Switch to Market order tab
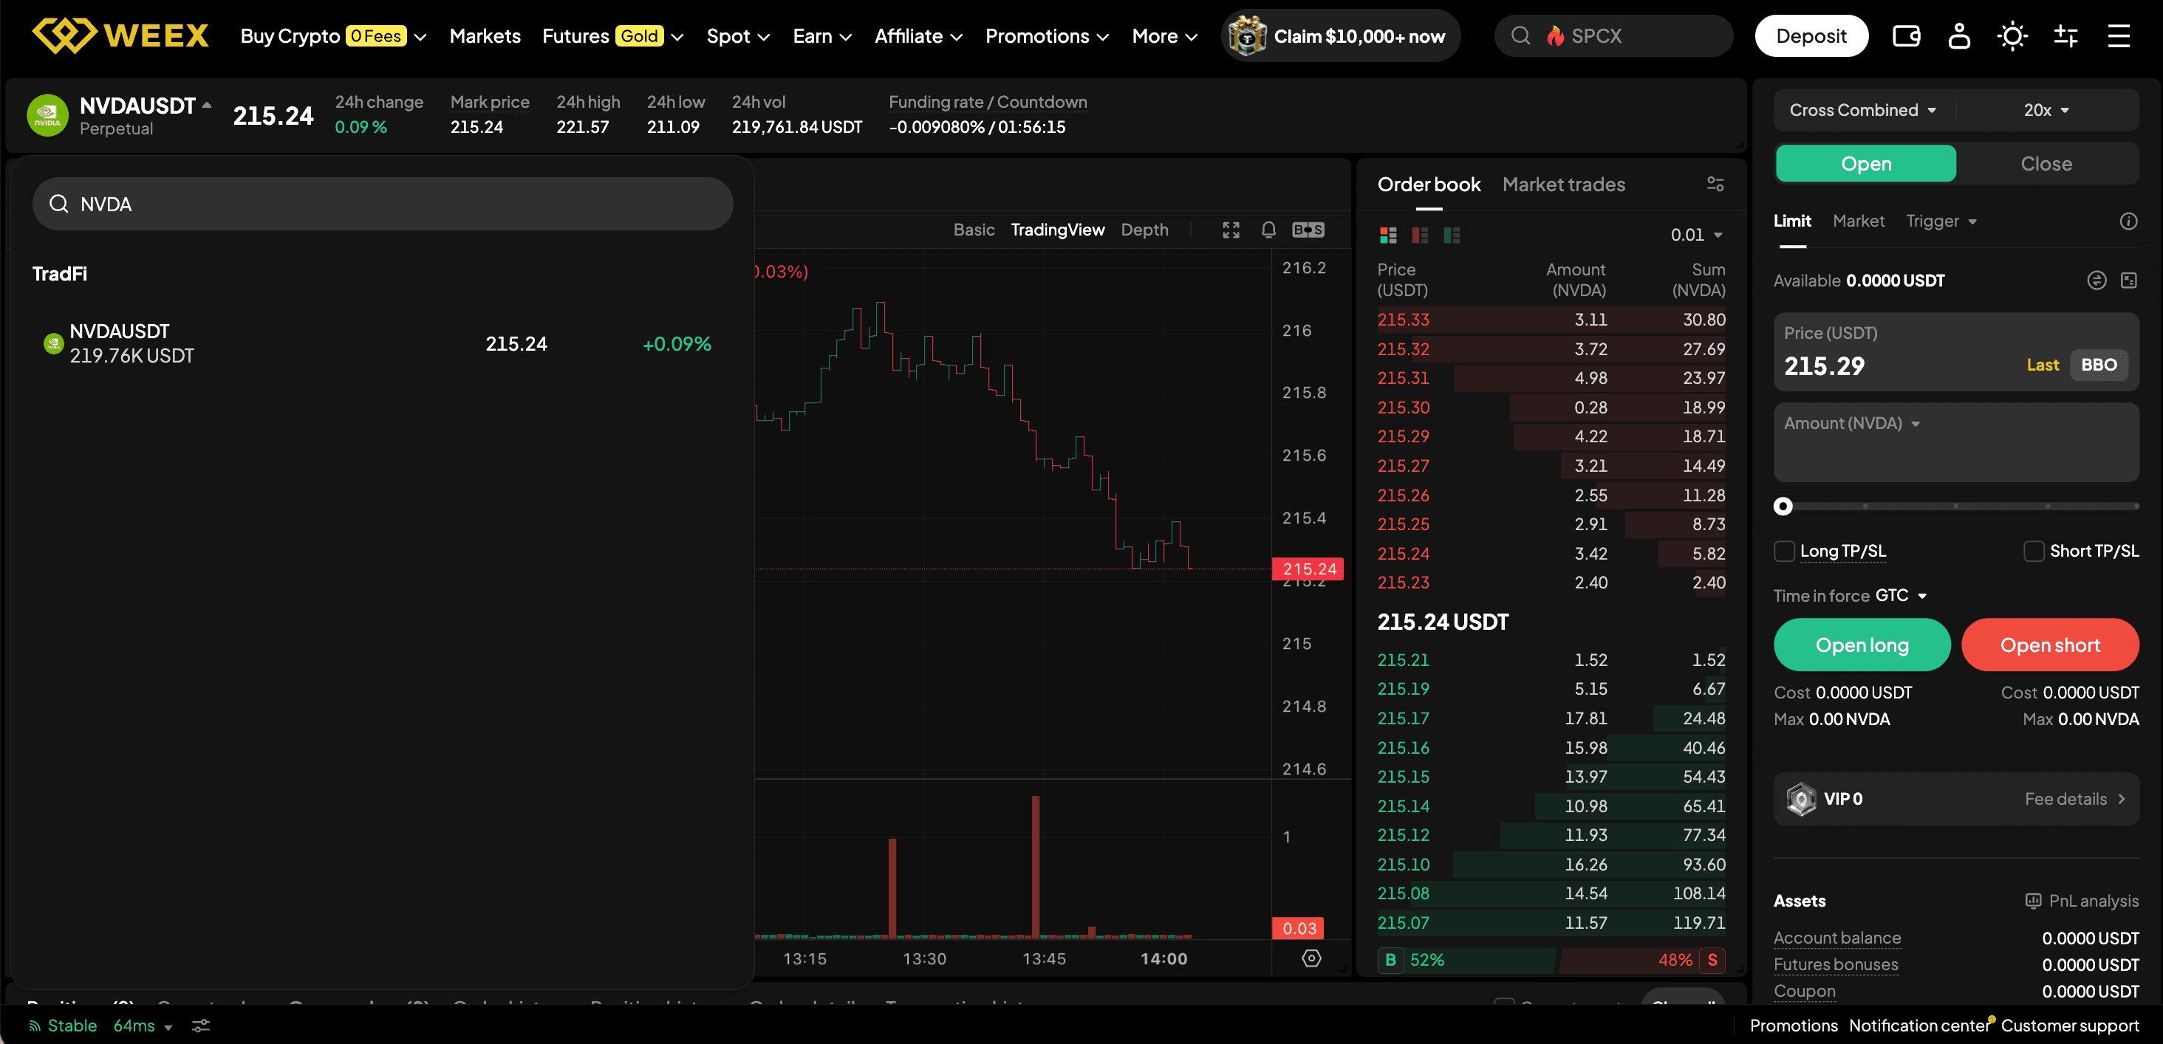2163x1044 pixels. pyautogui.click(x=1858, y=221)
